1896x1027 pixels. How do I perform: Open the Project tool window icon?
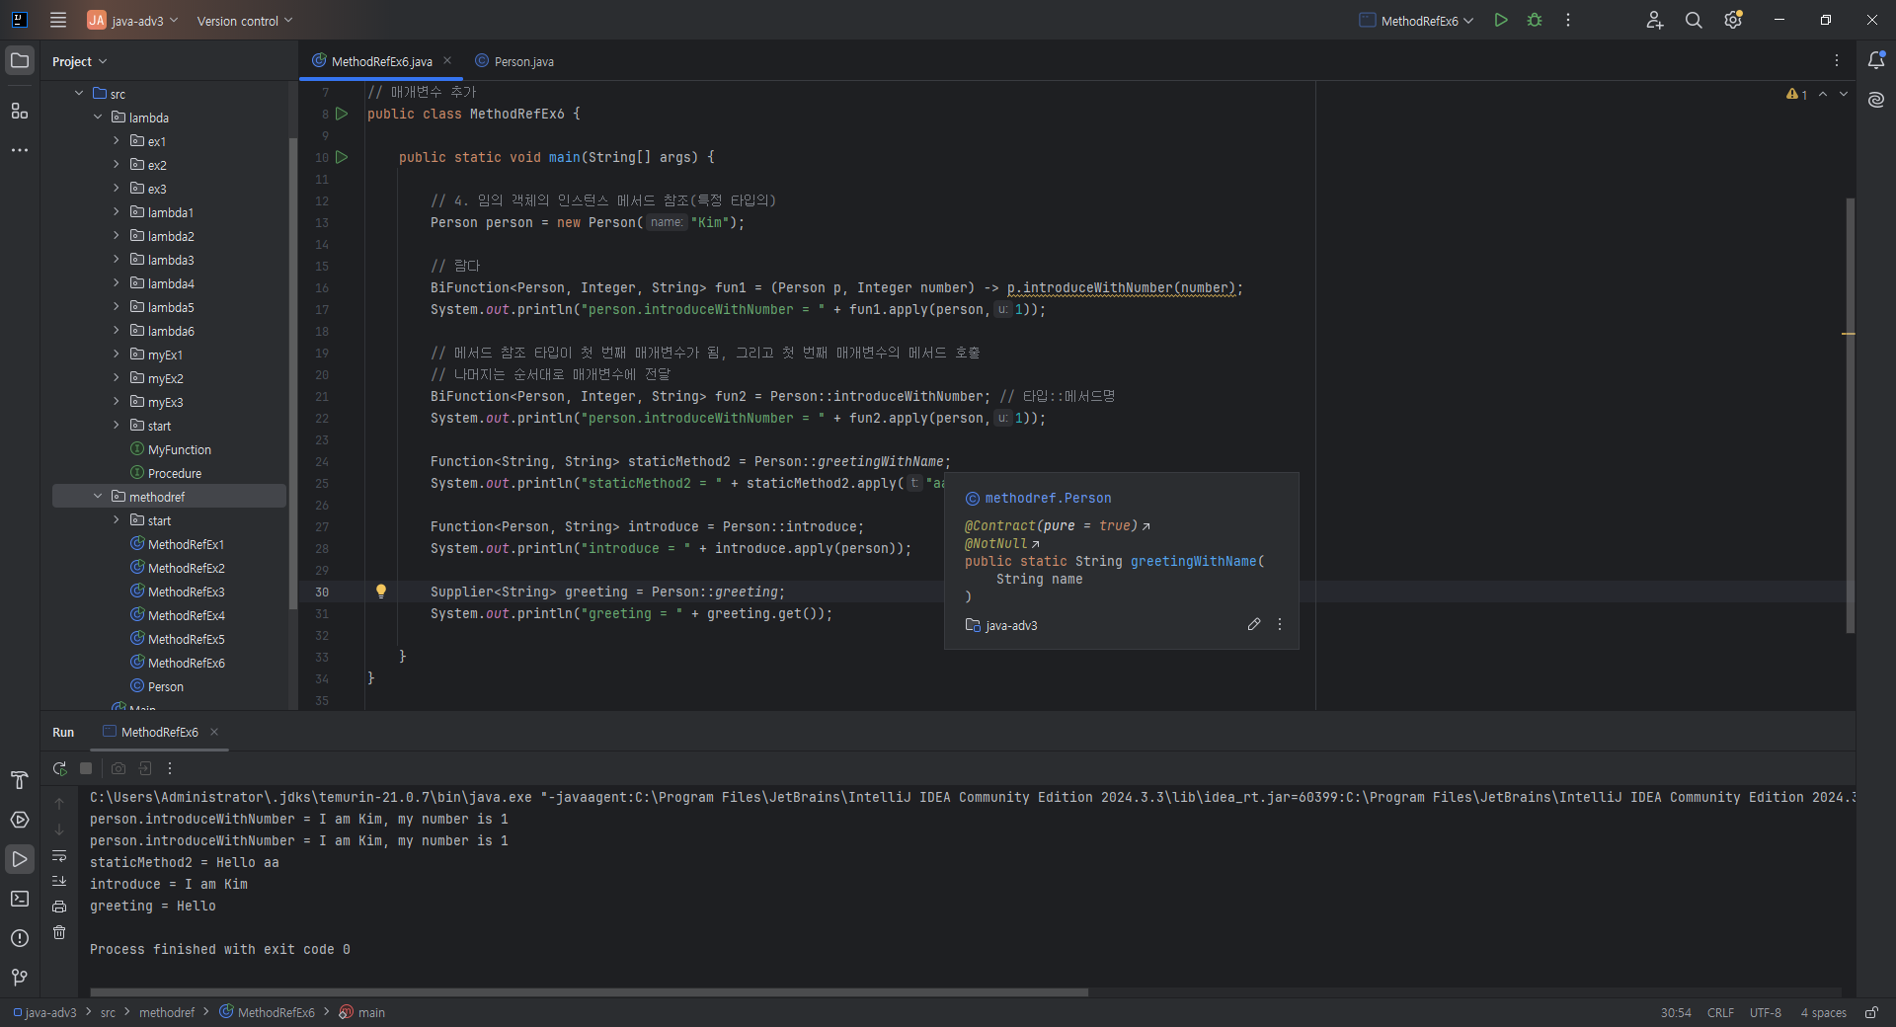pos(20,60)
